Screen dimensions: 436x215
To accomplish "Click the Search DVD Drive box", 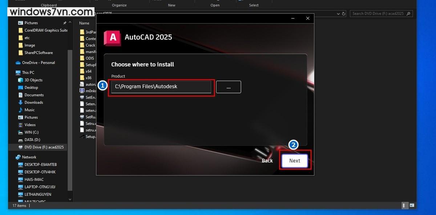I will point(378,14).
